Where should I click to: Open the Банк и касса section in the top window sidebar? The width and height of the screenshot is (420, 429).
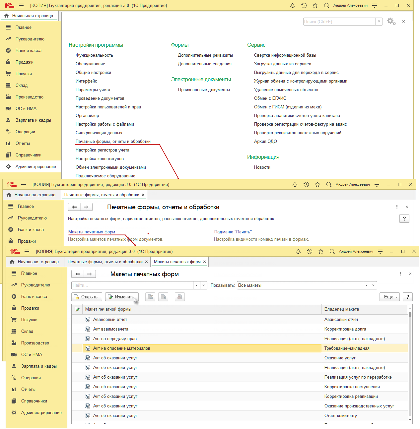(31, 50)
